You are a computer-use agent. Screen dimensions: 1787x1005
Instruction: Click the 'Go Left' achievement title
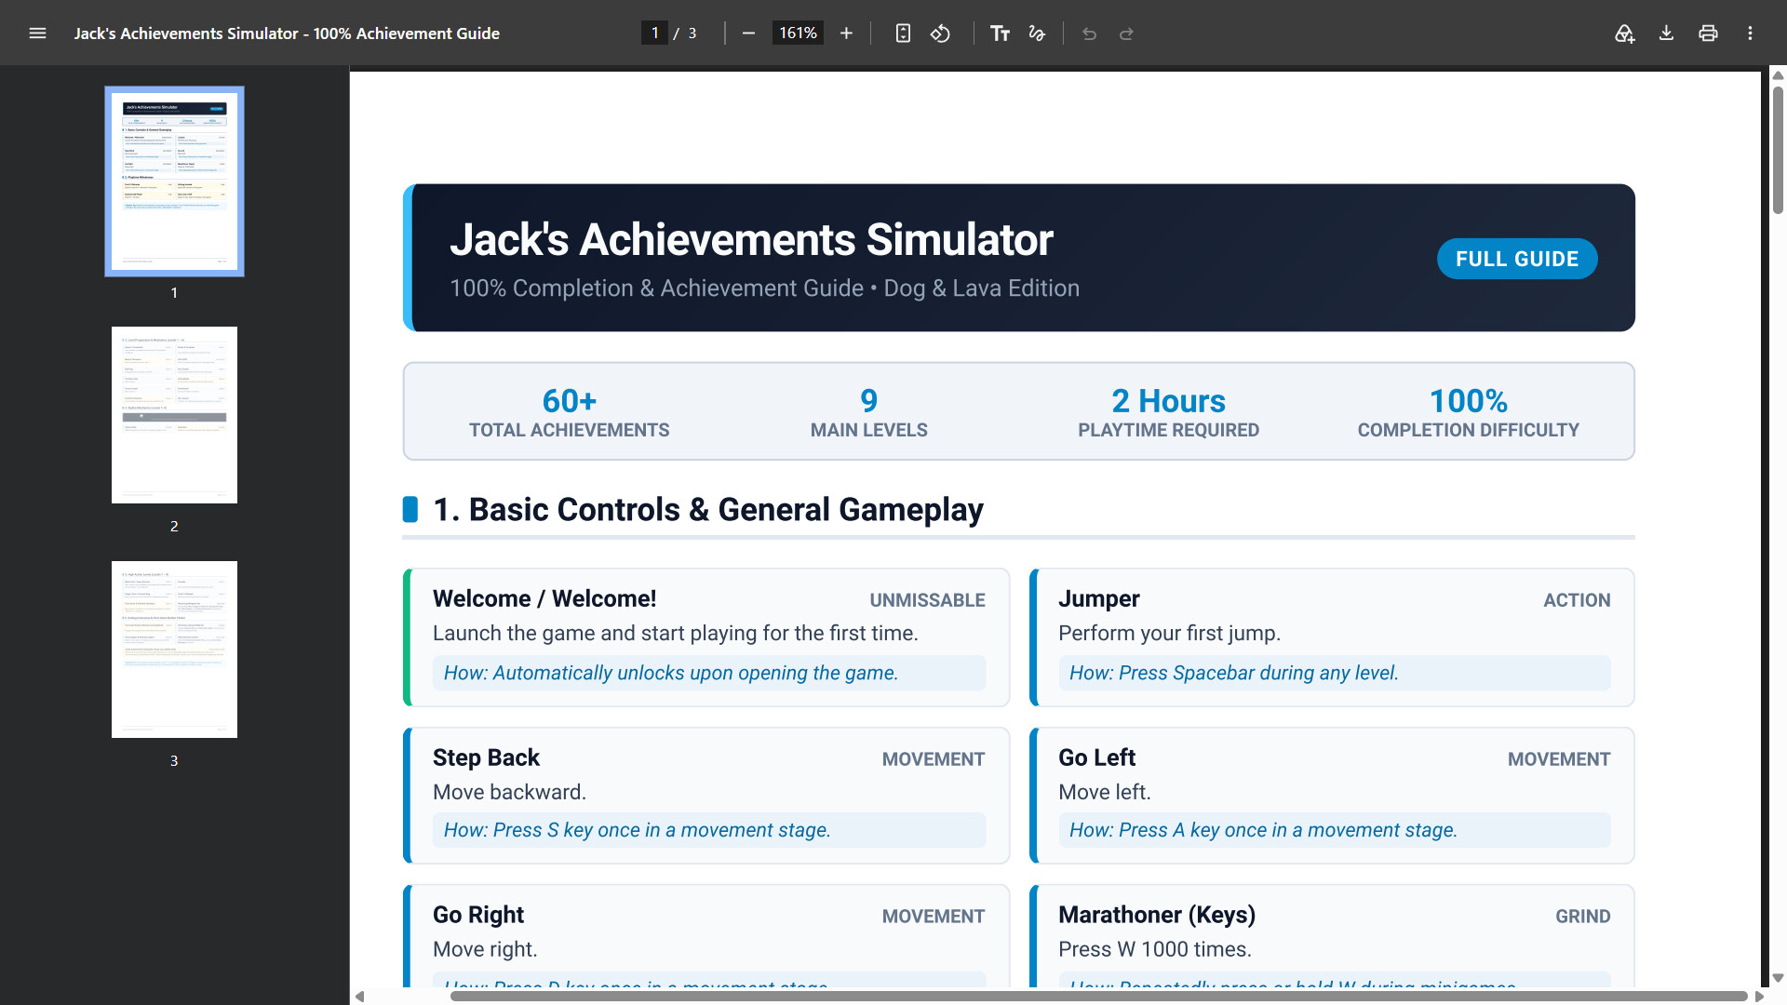coord(1096,757)
